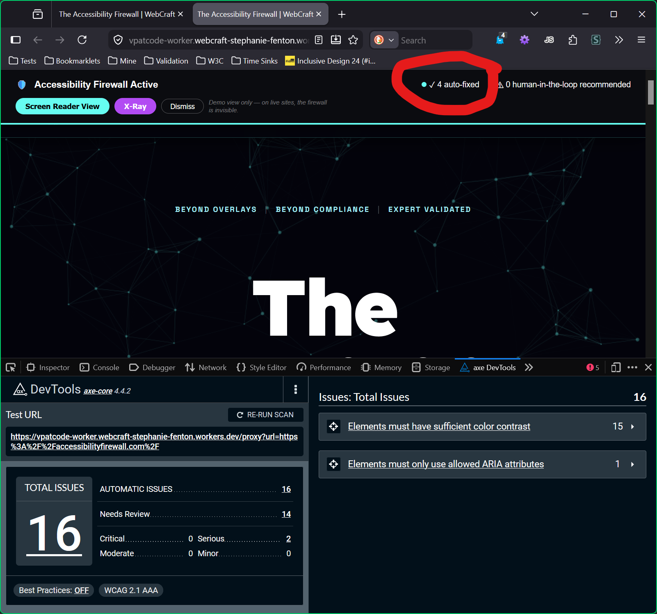Screen dimensions: 657x614
Task: Toggle the X-Ray view button
Action: coord(135,106)
